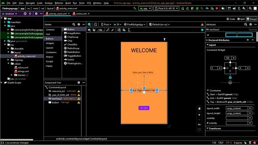The width and height of the screenshot is (258, 145).
Task: Open the Guidelines icon in the design toolbar
Action: (129, 30)
